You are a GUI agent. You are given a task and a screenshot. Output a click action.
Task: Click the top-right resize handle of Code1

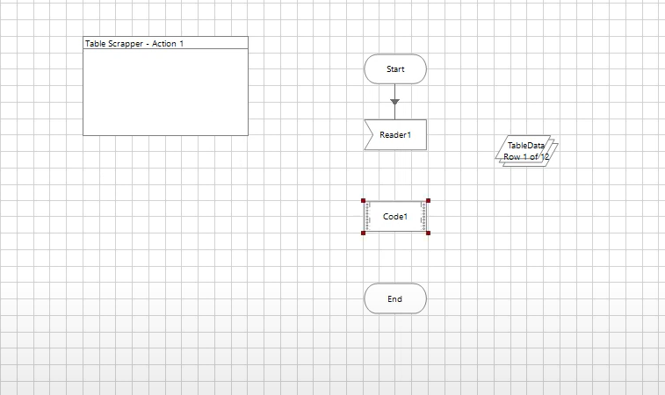coord(428,200)
